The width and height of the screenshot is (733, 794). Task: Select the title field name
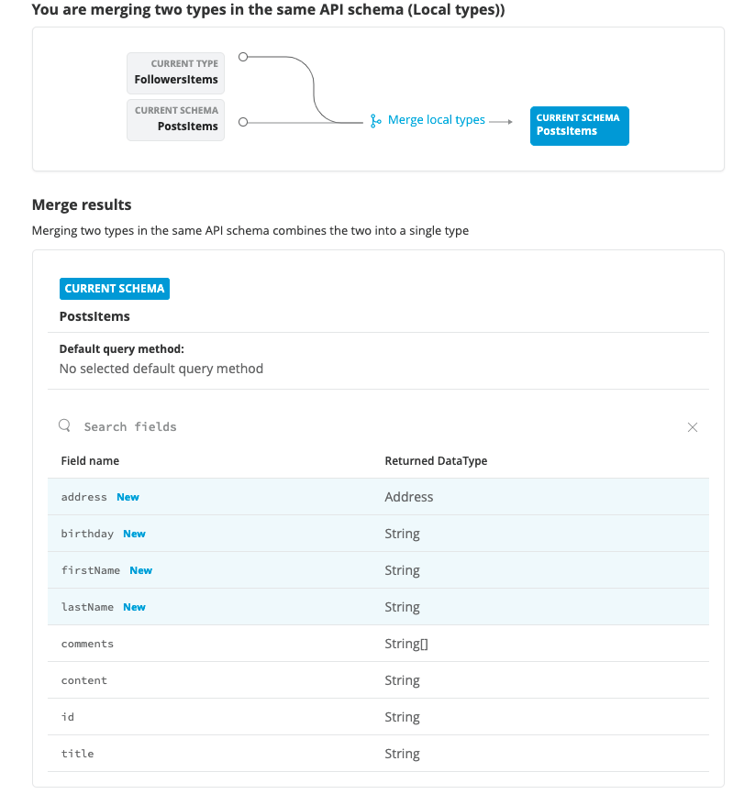[x=77, y=754]
